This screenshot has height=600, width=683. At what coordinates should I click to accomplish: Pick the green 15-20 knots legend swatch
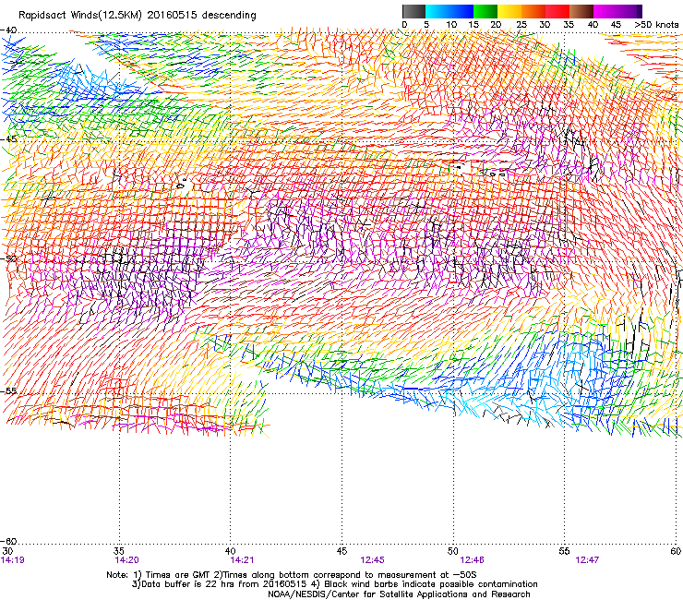coord(485,11)
